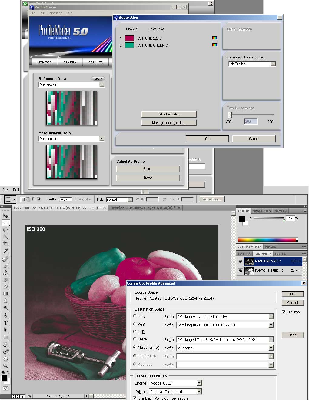
Task: Select the Eyedropper tool
Action: click(6, 251)
